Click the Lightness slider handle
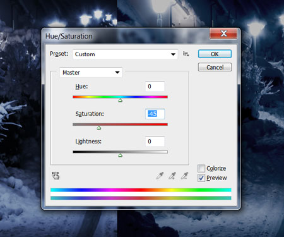Image resolution: width=284 pixels, height=237 pixels. point(120,155)
